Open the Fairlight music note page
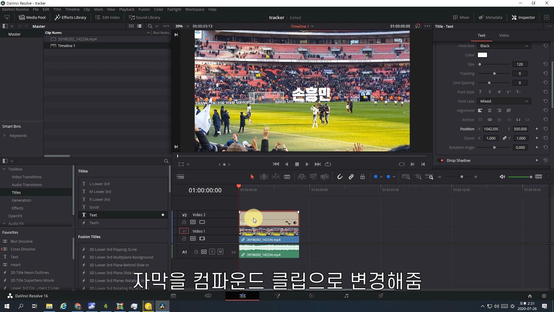Image resolution: width=554 pixels, height=312 pixels. [346, 296]
